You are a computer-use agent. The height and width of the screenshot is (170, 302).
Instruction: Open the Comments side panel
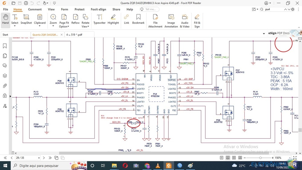click(5, 66)
